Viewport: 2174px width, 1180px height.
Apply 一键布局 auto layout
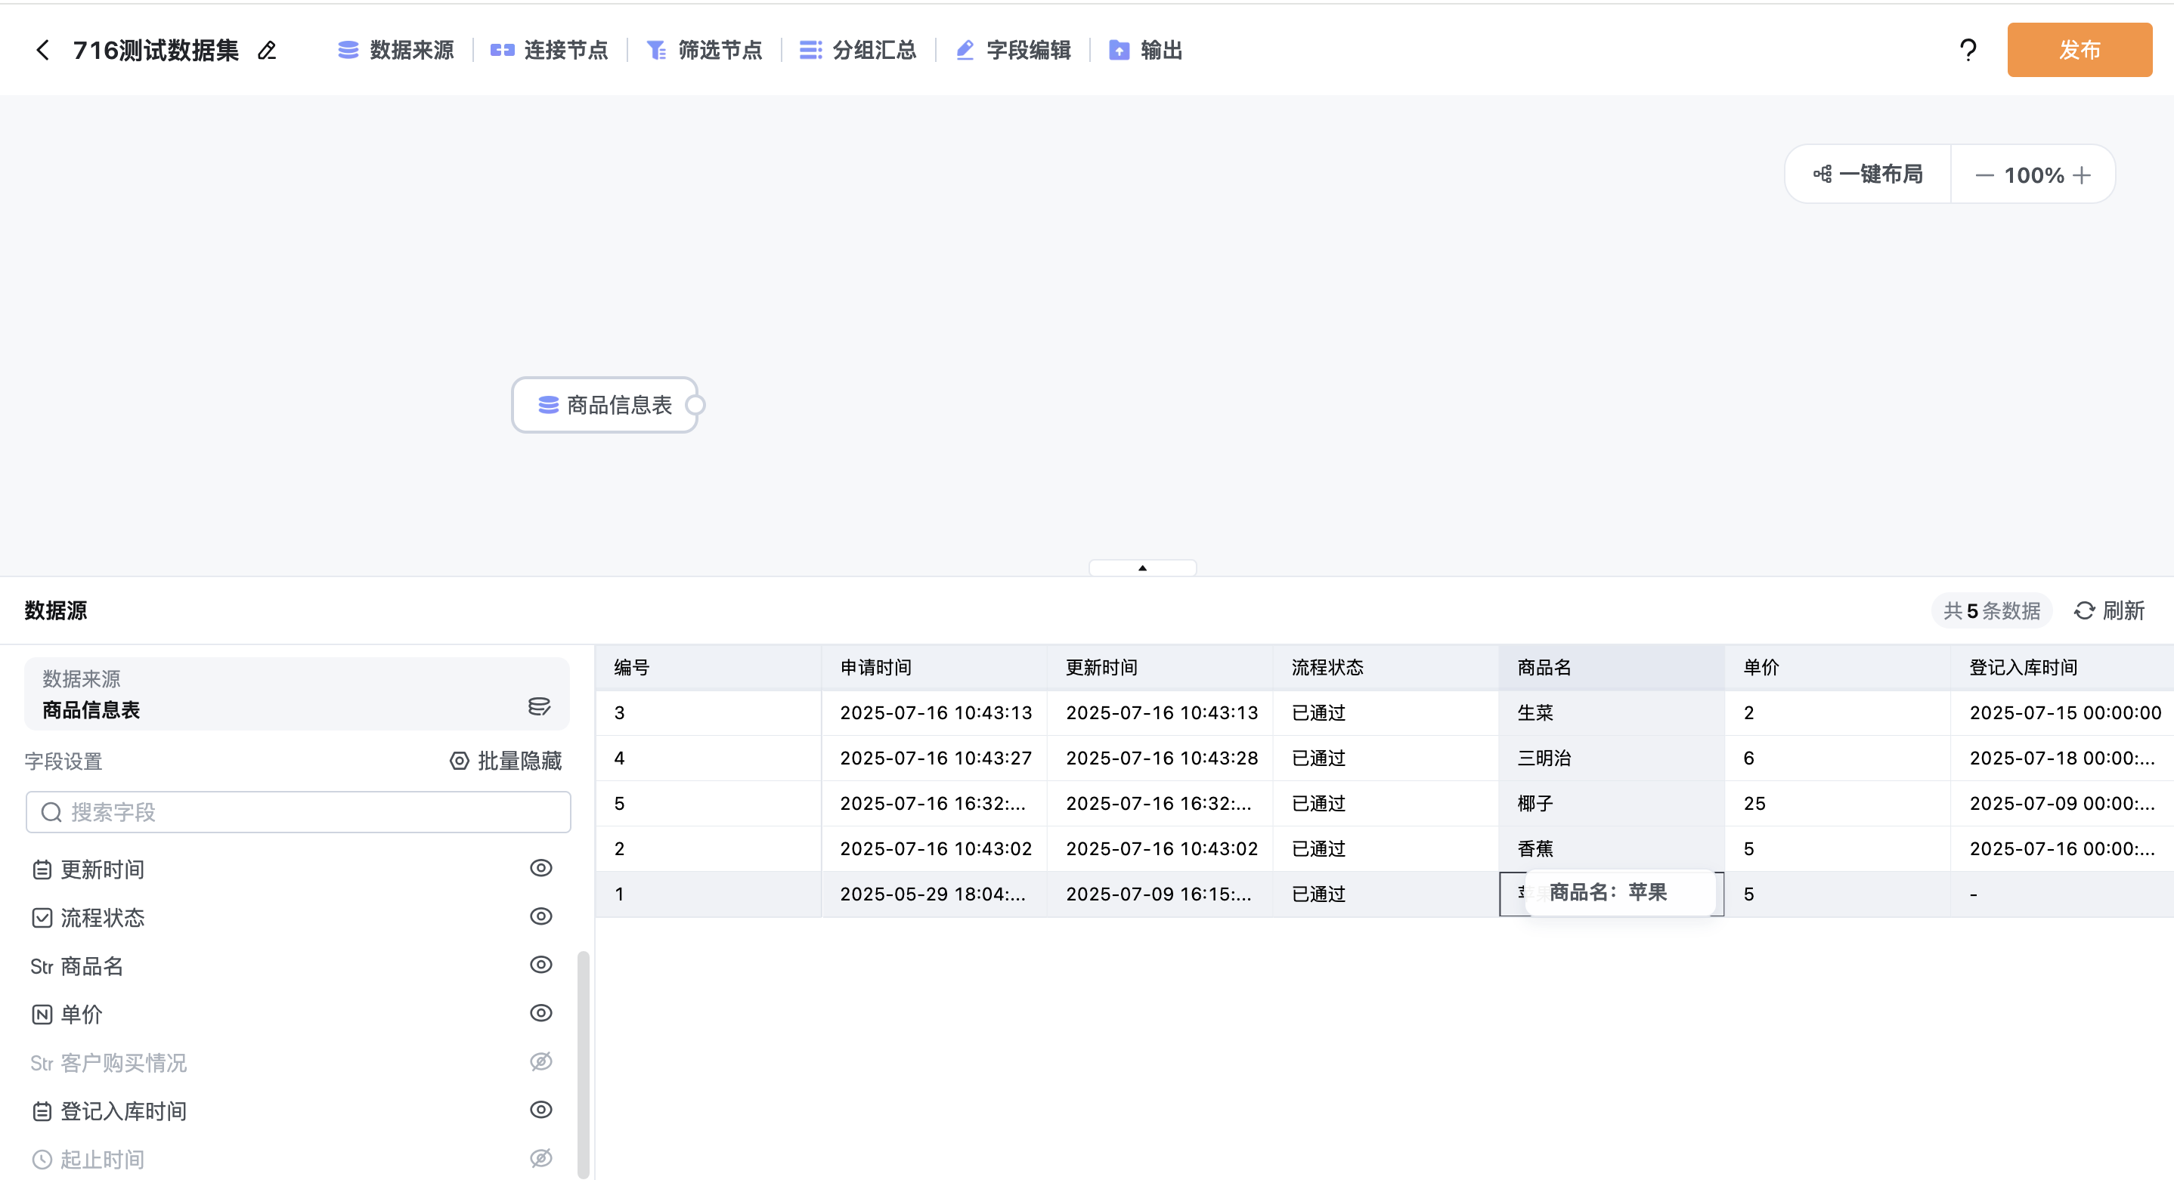point(1868,175)
